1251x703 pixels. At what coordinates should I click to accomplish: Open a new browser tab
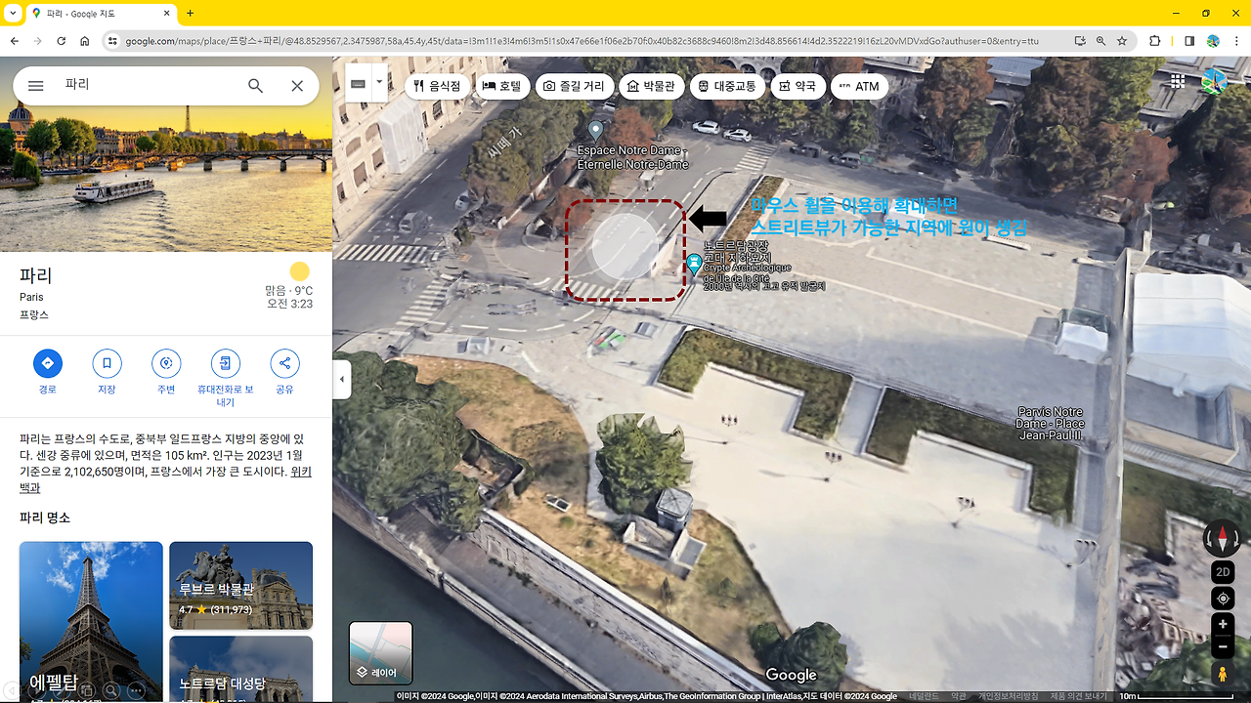pos(190,14)
